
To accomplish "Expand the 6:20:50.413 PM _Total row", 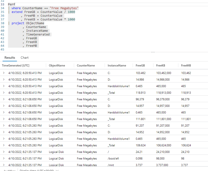I will (x=4, y=93).
